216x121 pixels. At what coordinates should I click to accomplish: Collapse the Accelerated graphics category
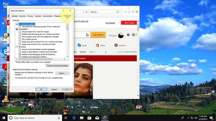click(x=17, y=24)
